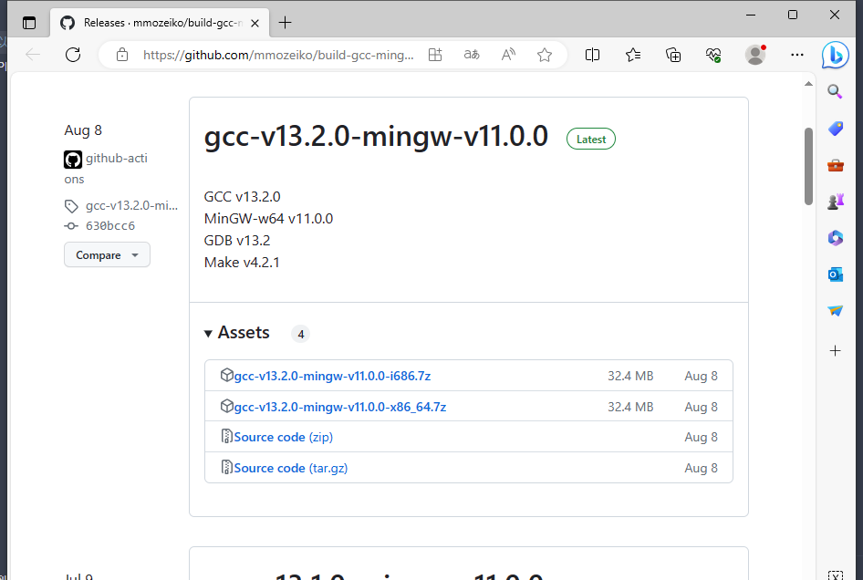Click the Assets count badge 4

[300, 334]
